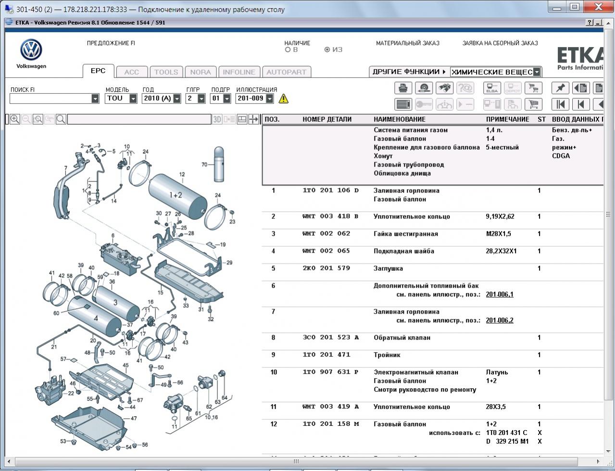The width and height of the screenshot is (615, 471).
Task: Click the plain magnifier search icon
Action: (x=61, y=119)
